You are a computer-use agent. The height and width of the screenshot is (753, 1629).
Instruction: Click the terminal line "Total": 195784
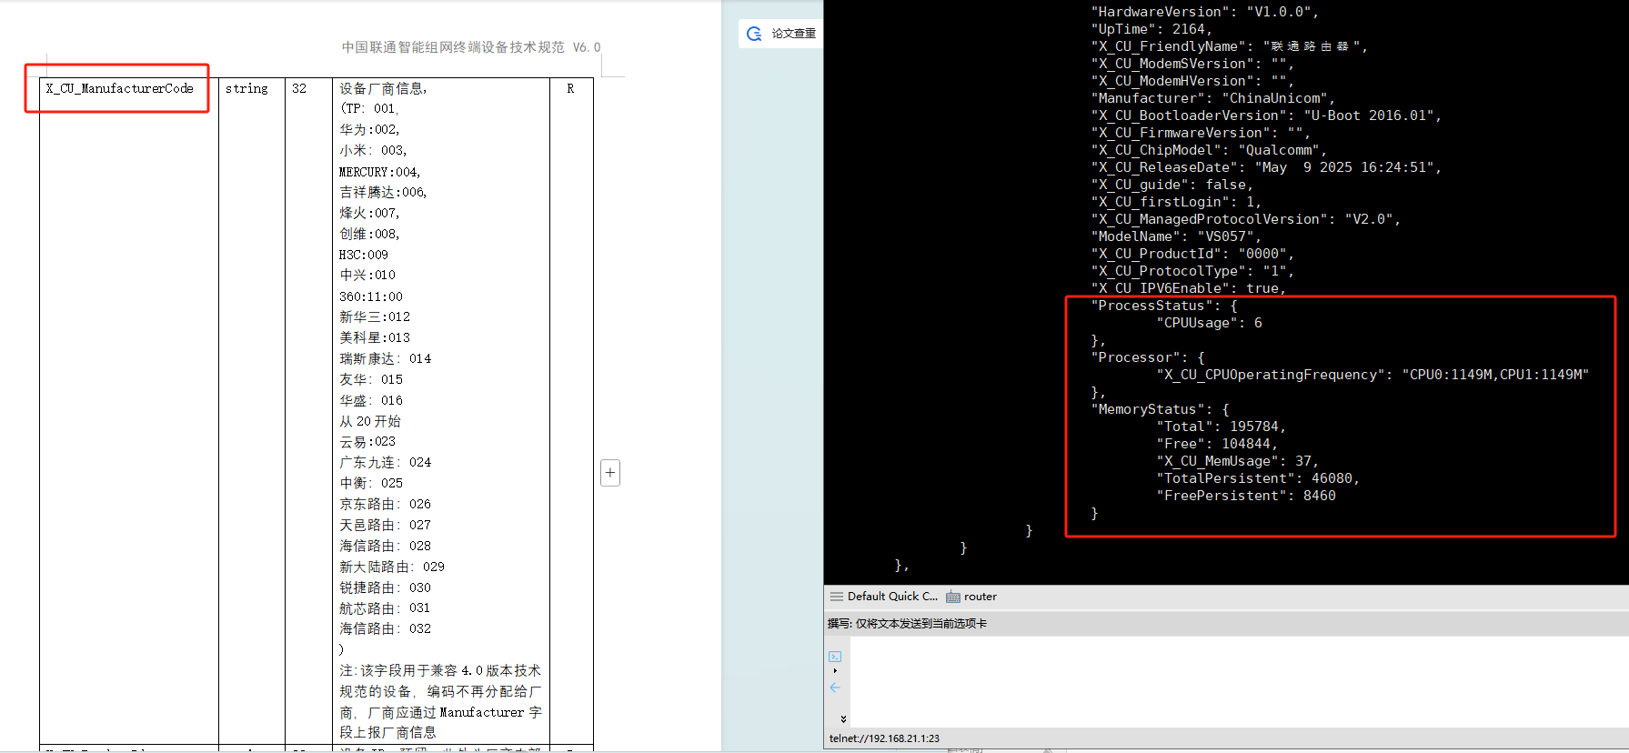(1222, 427)
